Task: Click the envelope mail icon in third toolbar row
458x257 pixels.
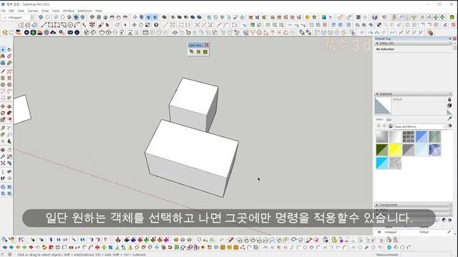Action: (x=70, y=32)
